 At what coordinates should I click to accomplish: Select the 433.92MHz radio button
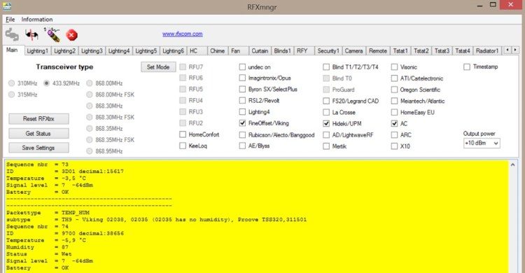(46, 83)
